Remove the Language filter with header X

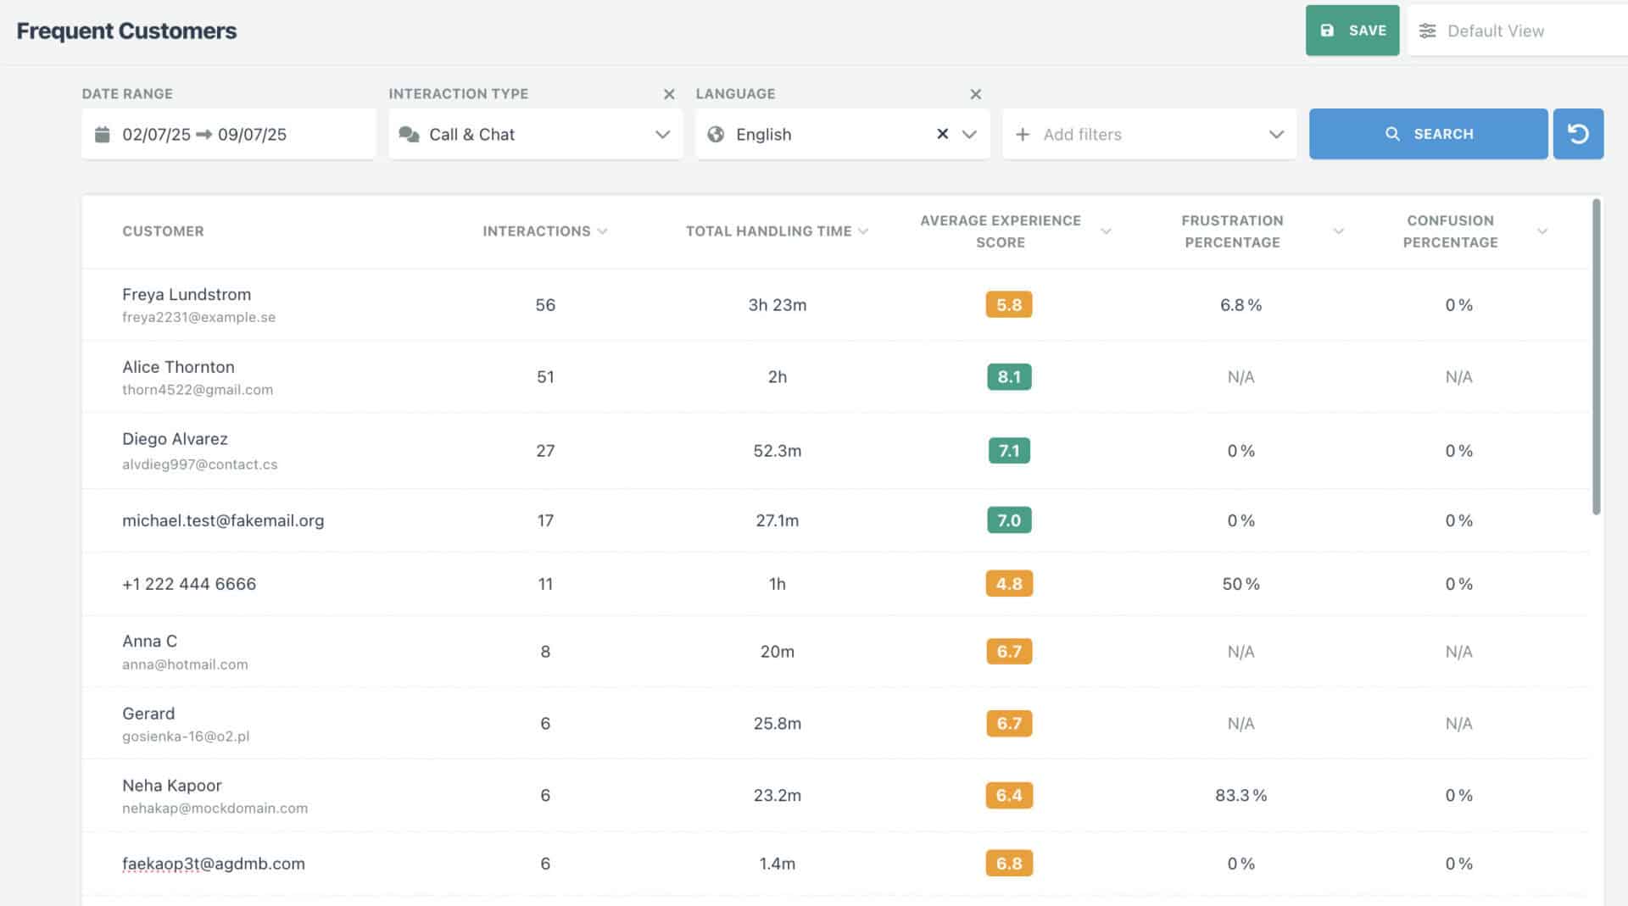[975, 94]
